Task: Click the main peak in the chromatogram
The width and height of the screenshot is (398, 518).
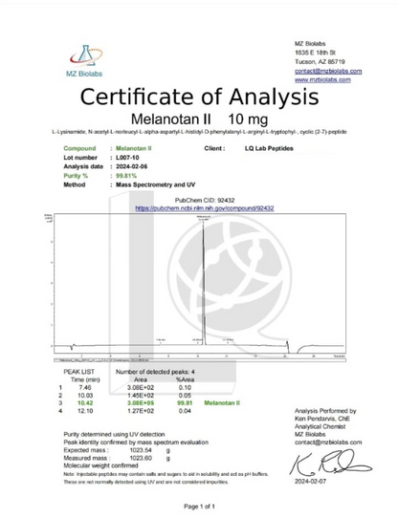Action: pyautogui.click(x=204, y=284)
